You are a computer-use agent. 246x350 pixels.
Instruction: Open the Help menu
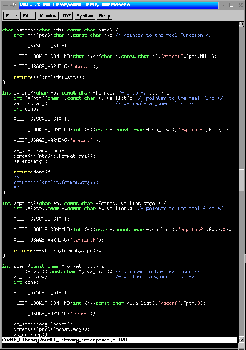(104, 15)
